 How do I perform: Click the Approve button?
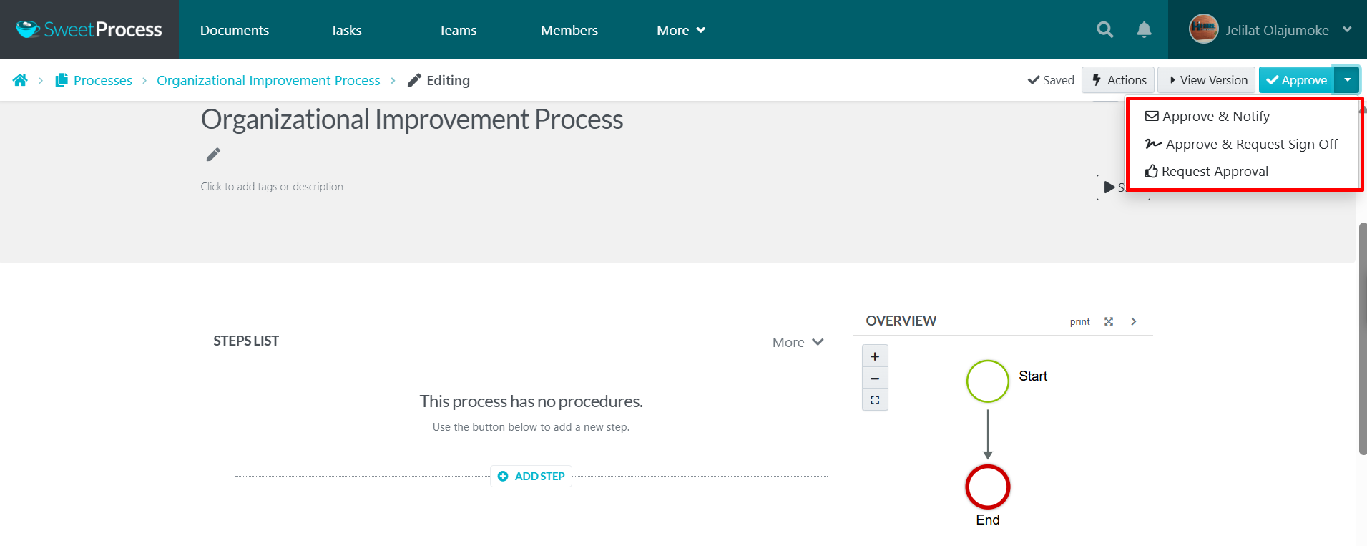1297,80
